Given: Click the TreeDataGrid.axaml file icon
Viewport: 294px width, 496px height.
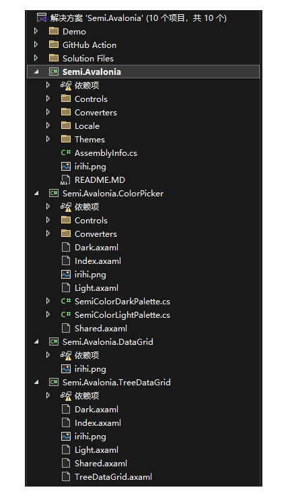Looking at the screenshot, I should point(66,476).
